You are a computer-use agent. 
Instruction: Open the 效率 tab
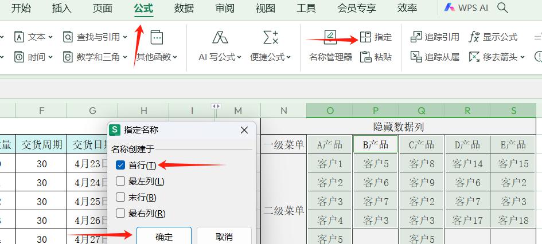pyautogui.click(x=407, y=8)
